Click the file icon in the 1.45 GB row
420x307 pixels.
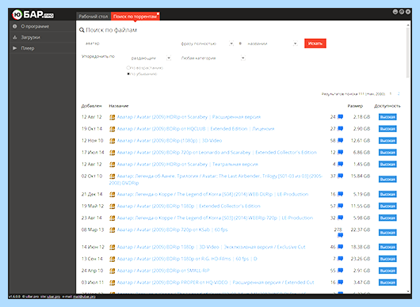click(x=113, y=165)
